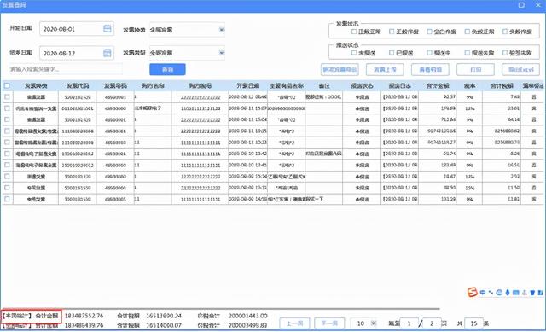
Task: Tick the 空白作废 invoice status checkbox
Action: tap(429, 32)
